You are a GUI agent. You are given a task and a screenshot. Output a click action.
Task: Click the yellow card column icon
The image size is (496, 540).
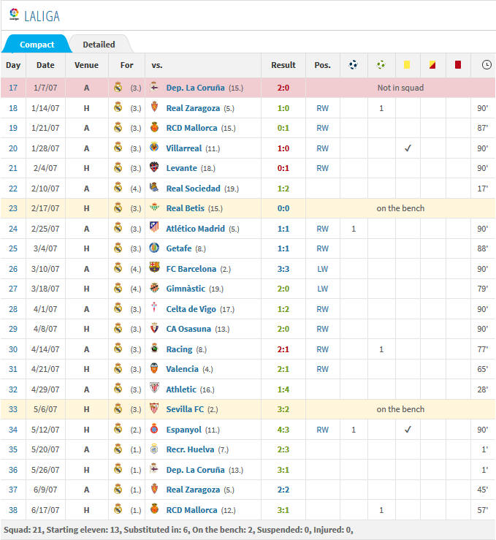tap(407, 65)
